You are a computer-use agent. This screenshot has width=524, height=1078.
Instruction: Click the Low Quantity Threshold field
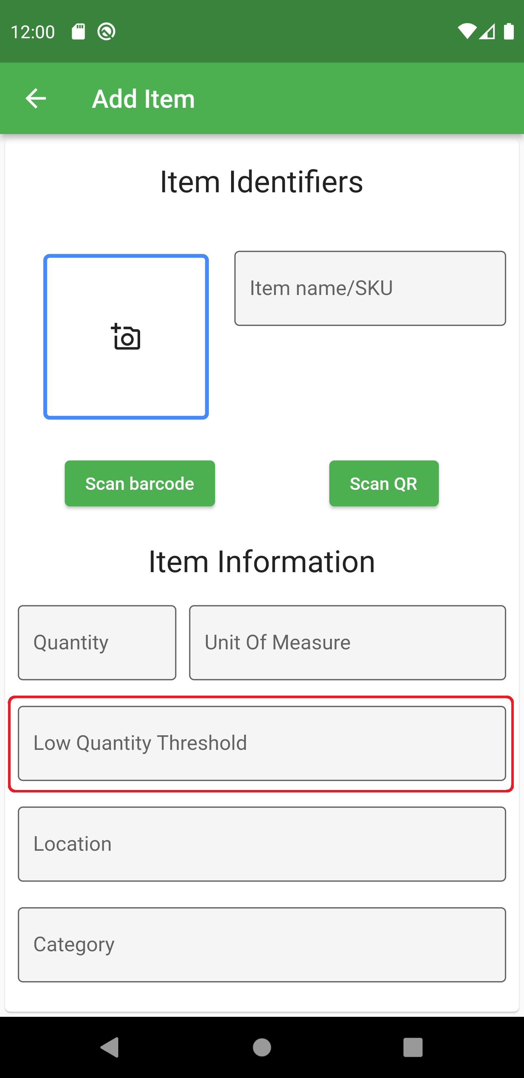(x=262, y=743)
